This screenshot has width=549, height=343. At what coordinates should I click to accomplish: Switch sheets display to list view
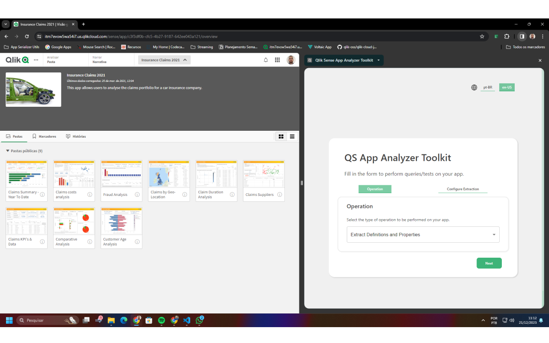click(x=292, y=136)
